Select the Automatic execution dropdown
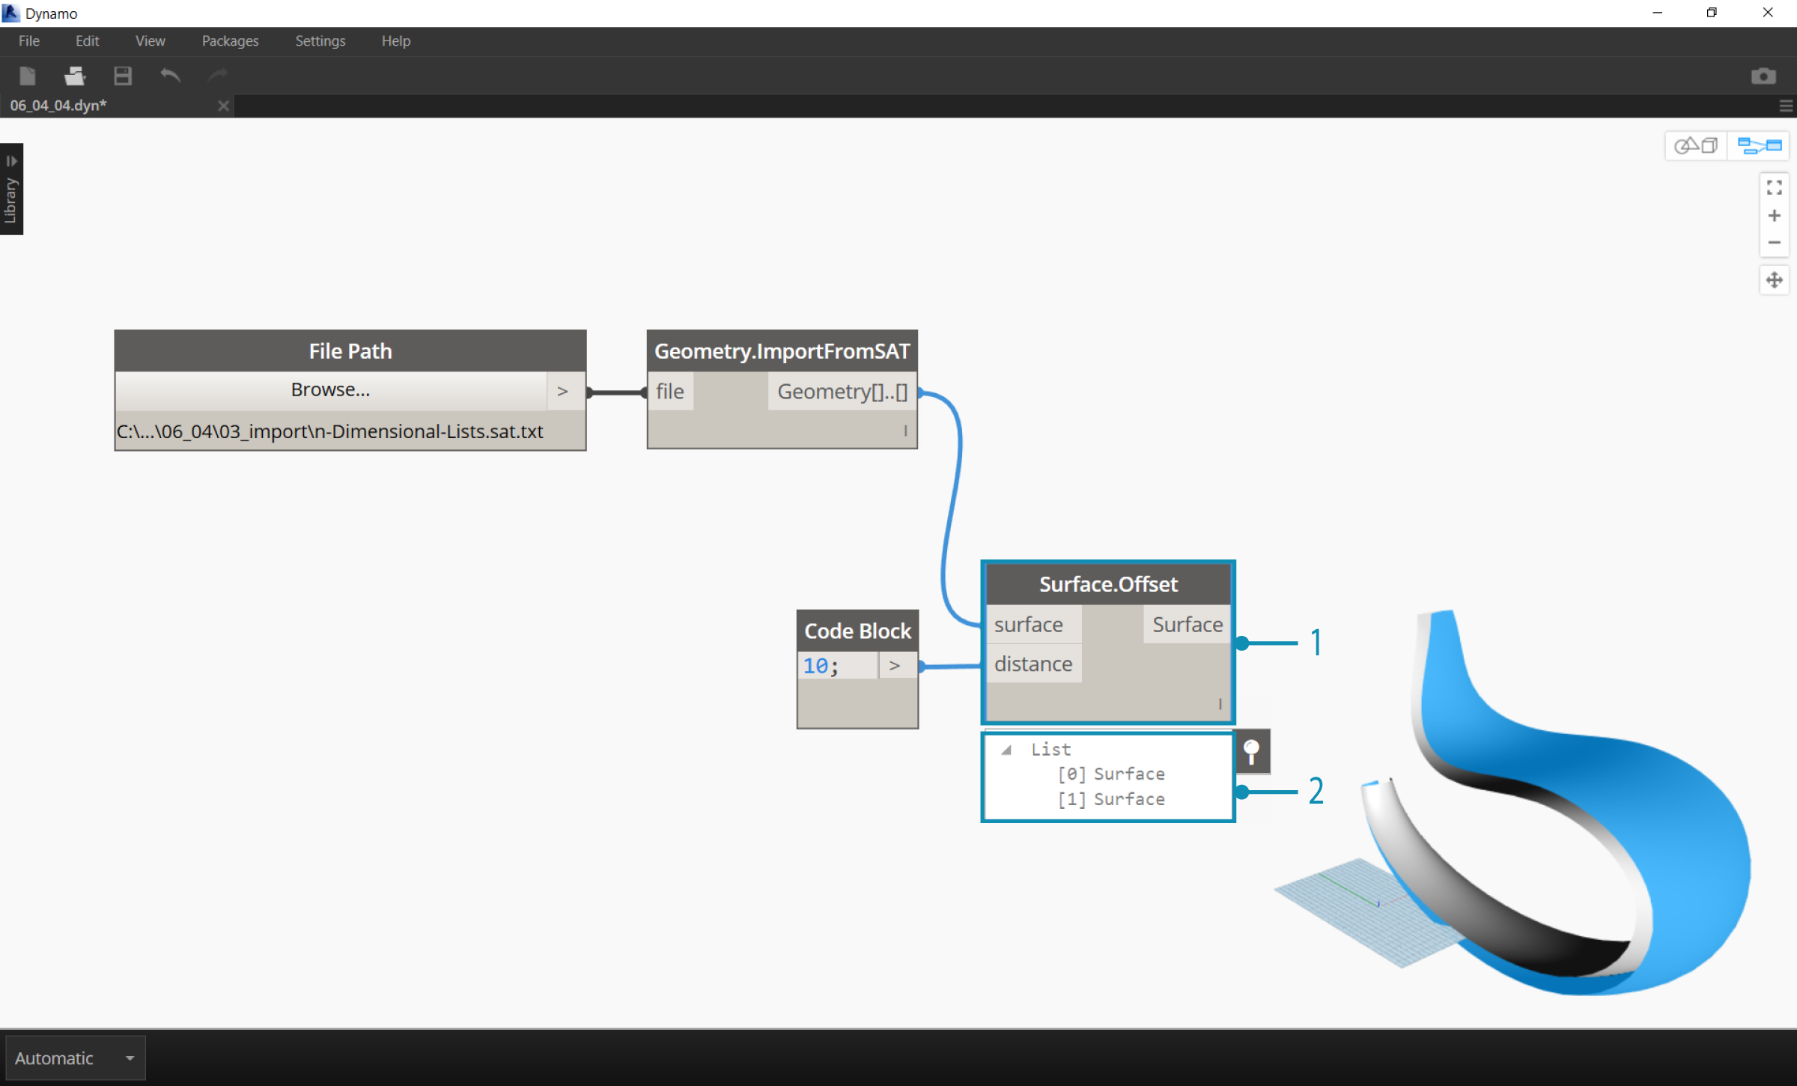Viewport: 1797px width, 1086px height. click(x=73, y=1058)
